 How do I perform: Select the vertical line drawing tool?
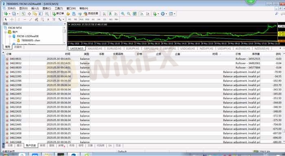click(x=19, y=19)
